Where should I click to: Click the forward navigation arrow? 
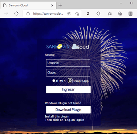(6, 14)
